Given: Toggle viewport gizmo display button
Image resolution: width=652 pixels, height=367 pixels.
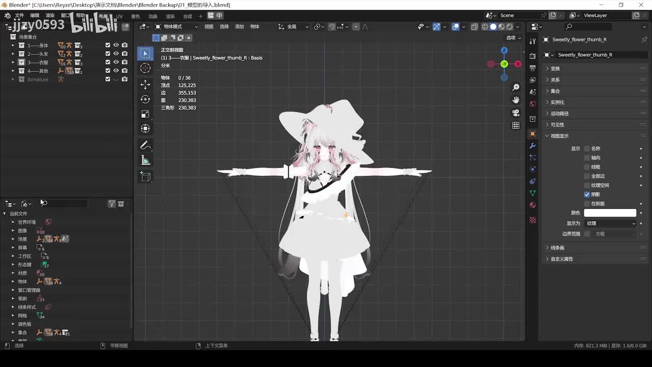Looking at the screenshot, I should 437,27.
